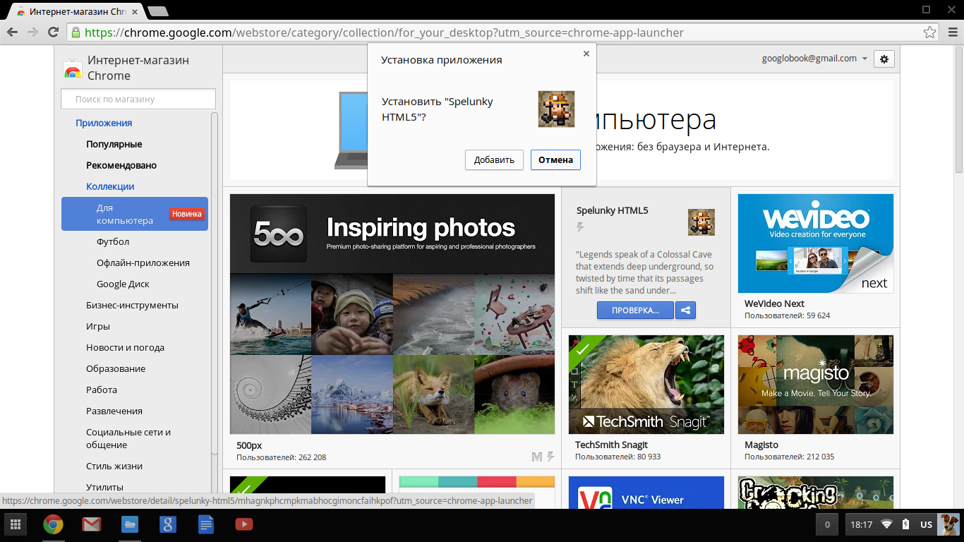Click the Chrome Web Store logo
The image size is (964, 542).
point(72,68)
